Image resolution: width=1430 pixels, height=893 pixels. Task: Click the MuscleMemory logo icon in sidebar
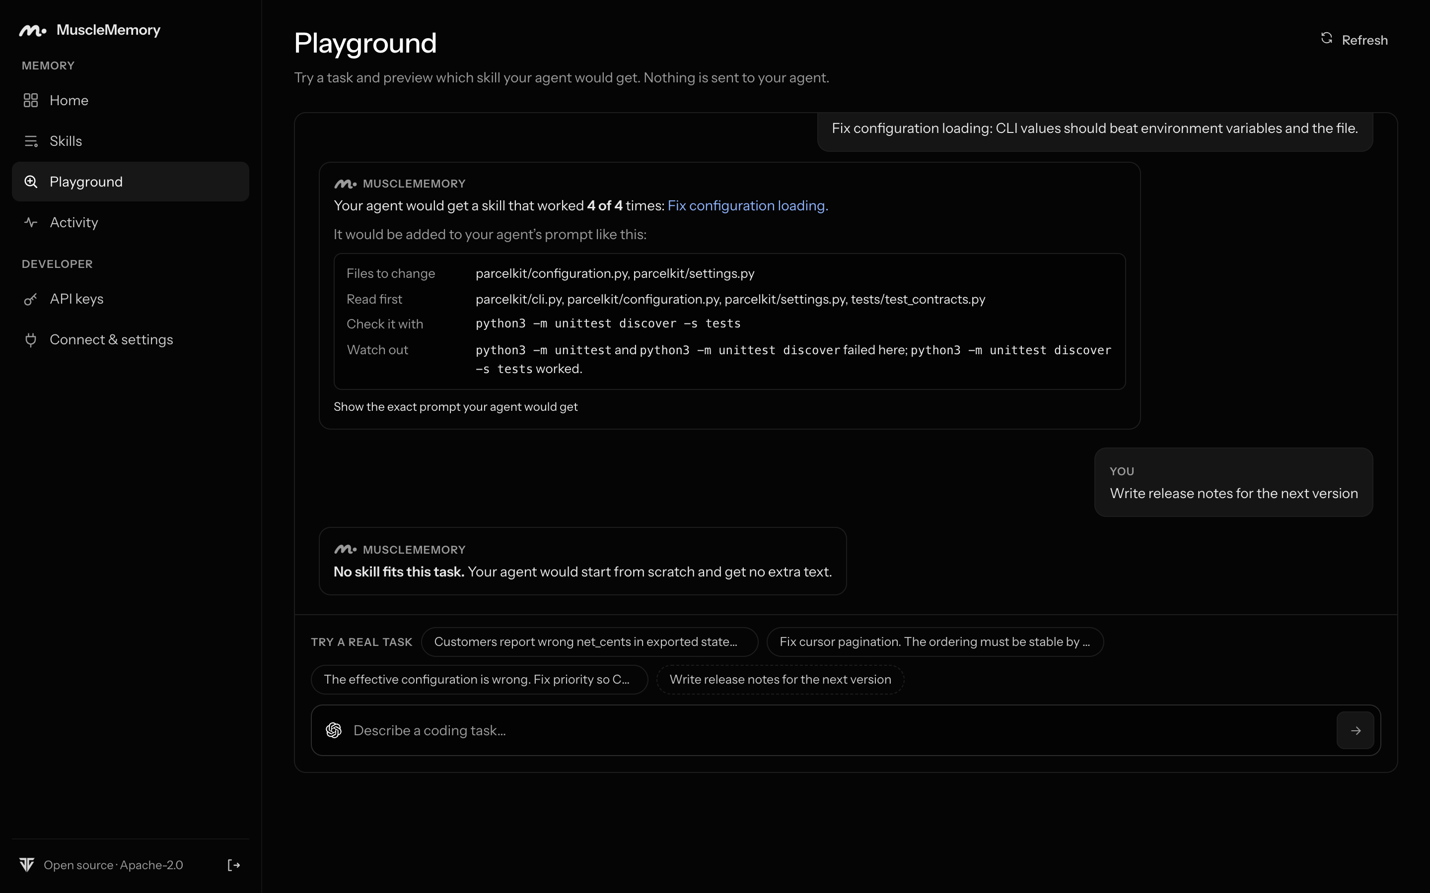point(32,30)
